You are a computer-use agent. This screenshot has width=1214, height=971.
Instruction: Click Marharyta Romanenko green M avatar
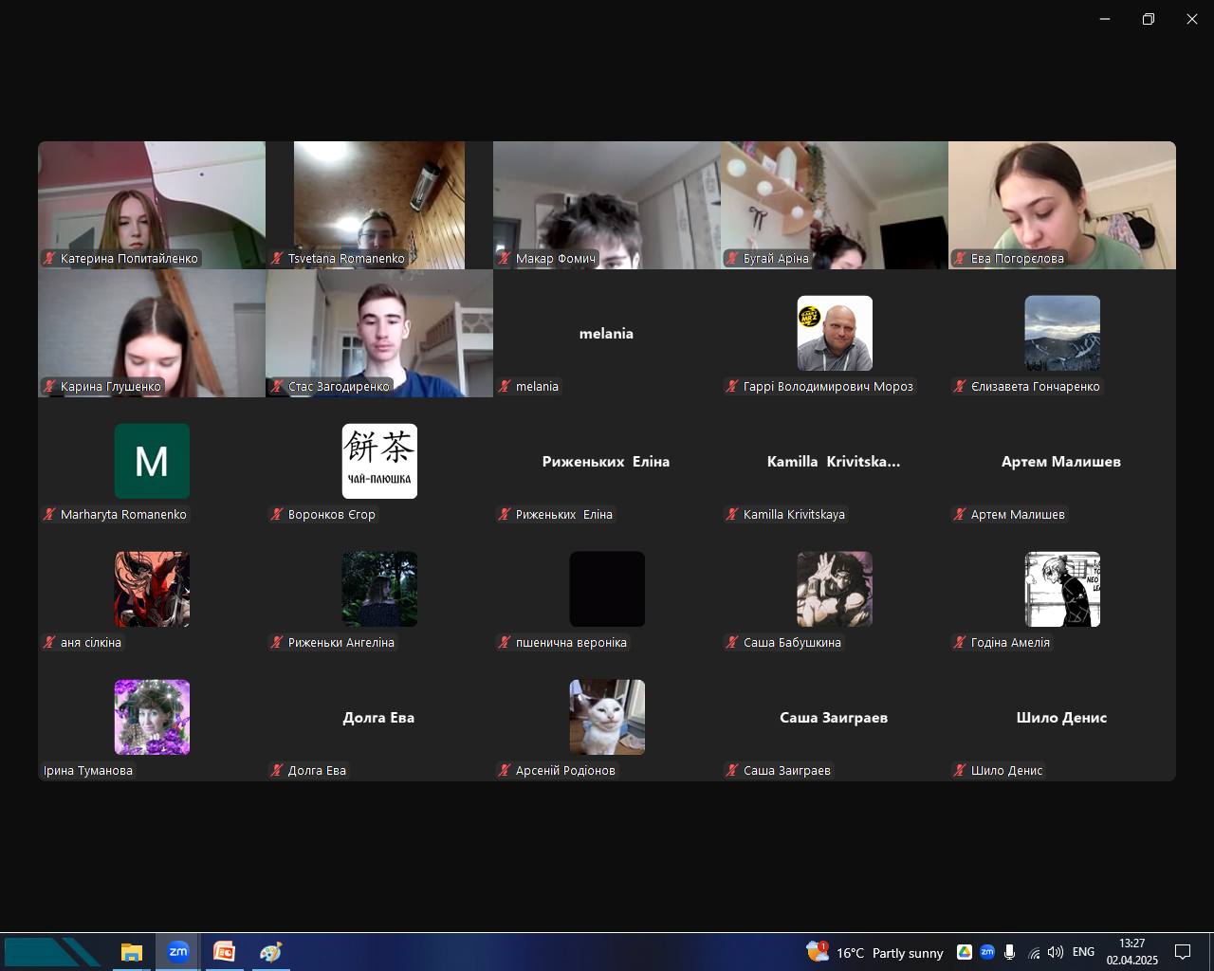(x=152, y=461)
